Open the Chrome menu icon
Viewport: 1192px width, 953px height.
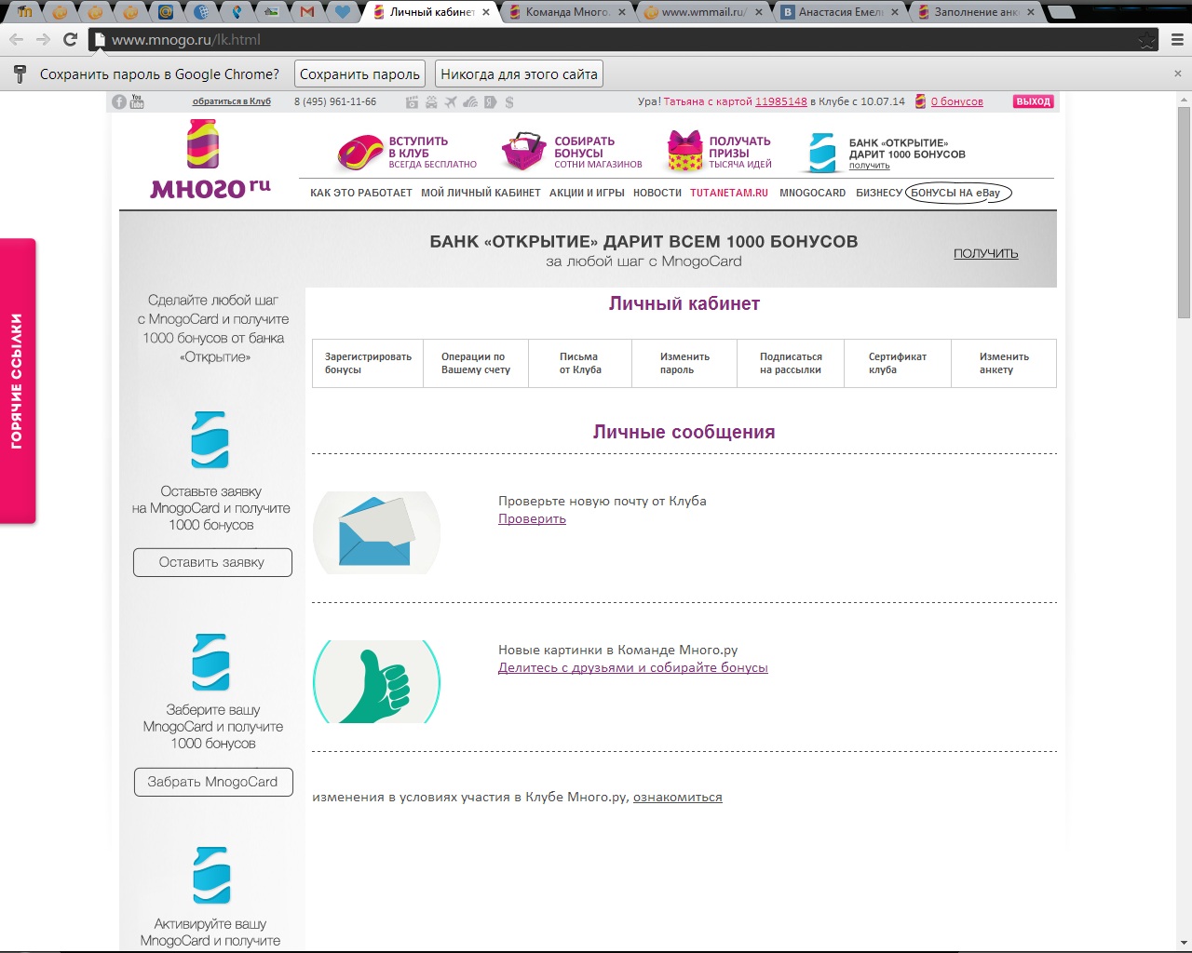coord(1177,39)
